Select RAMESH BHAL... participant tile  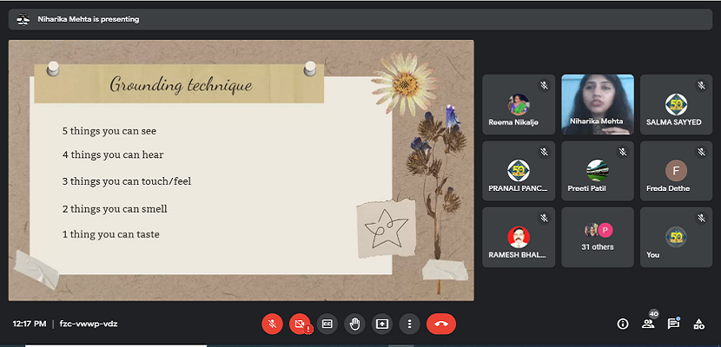click(x=519, y=238)
